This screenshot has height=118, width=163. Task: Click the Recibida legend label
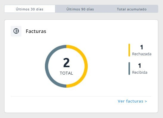tap(140, 72)
